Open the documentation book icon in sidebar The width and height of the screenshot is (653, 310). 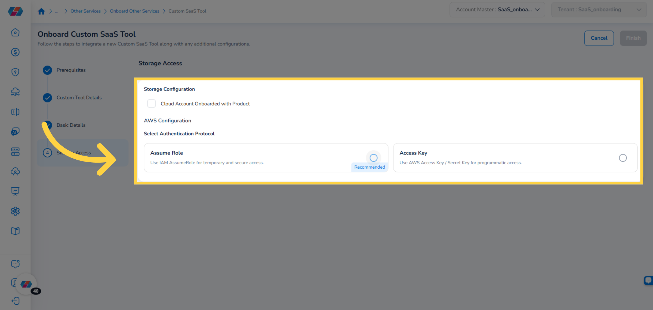[x=15, y=231]
